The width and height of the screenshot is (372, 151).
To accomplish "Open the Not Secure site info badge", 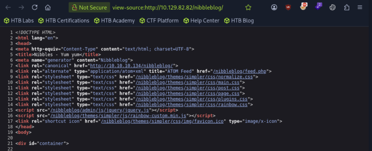I will (89, 7).
